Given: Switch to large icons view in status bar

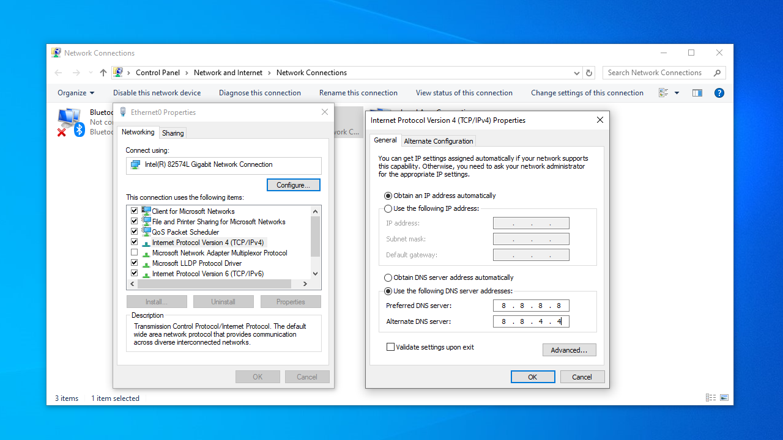Looking at the screenshot, I should (724, 398).
